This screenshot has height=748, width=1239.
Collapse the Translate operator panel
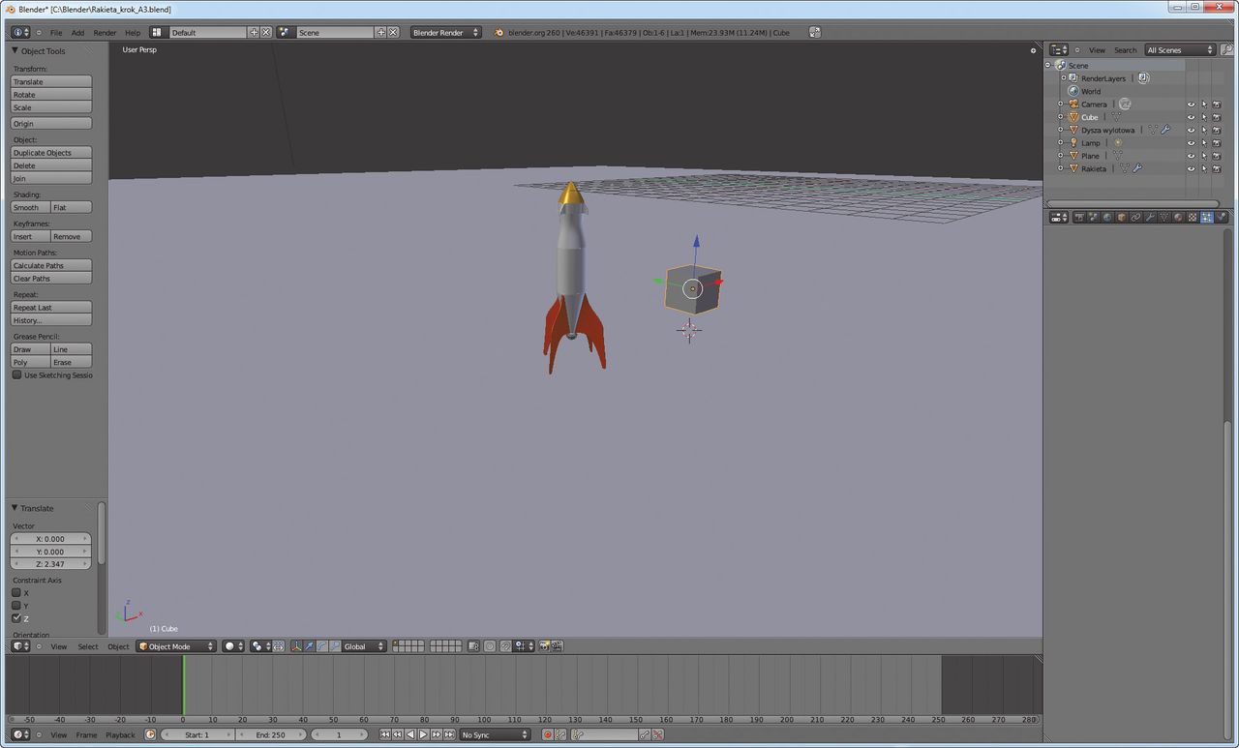pyautogui.click(x=15, y=507)
